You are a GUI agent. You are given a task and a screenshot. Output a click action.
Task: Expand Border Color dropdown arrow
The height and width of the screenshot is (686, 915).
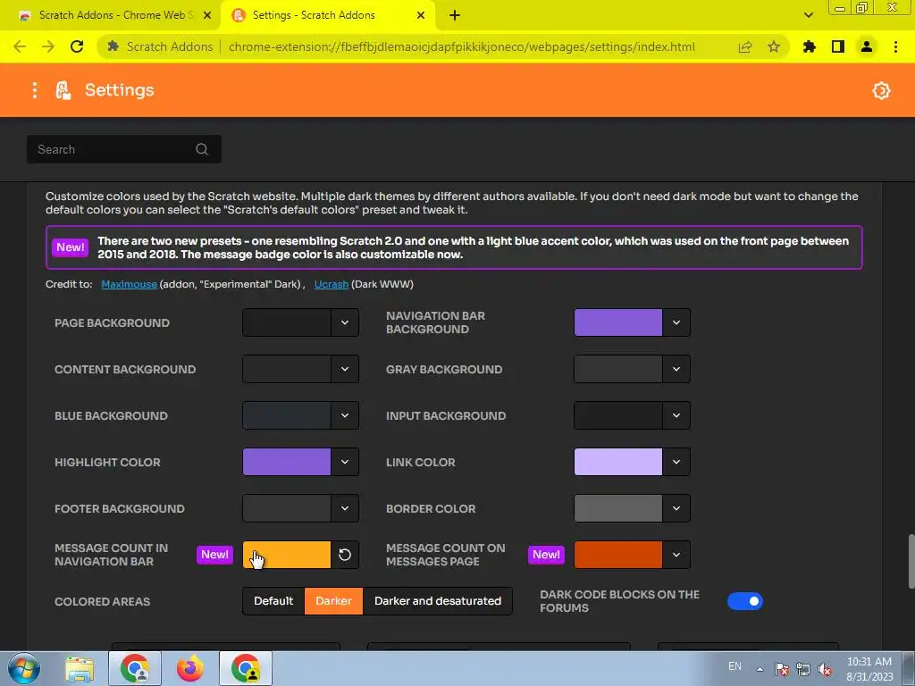(x=676, y=508)
